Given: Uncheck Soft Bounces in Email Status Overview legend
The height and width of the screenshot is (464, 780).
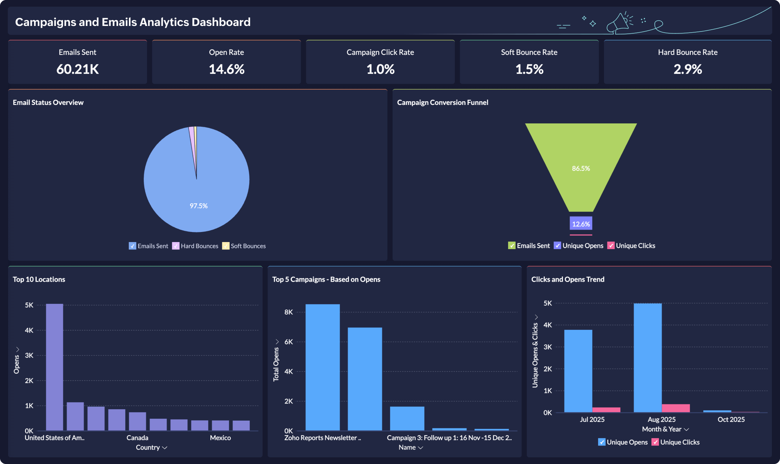Looking at the screenshot, I should coord(225,246).
